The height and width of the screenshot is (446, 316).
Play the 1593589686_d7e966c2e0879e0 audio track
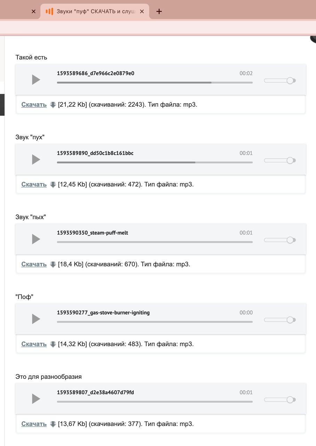(x=36, y=80)
